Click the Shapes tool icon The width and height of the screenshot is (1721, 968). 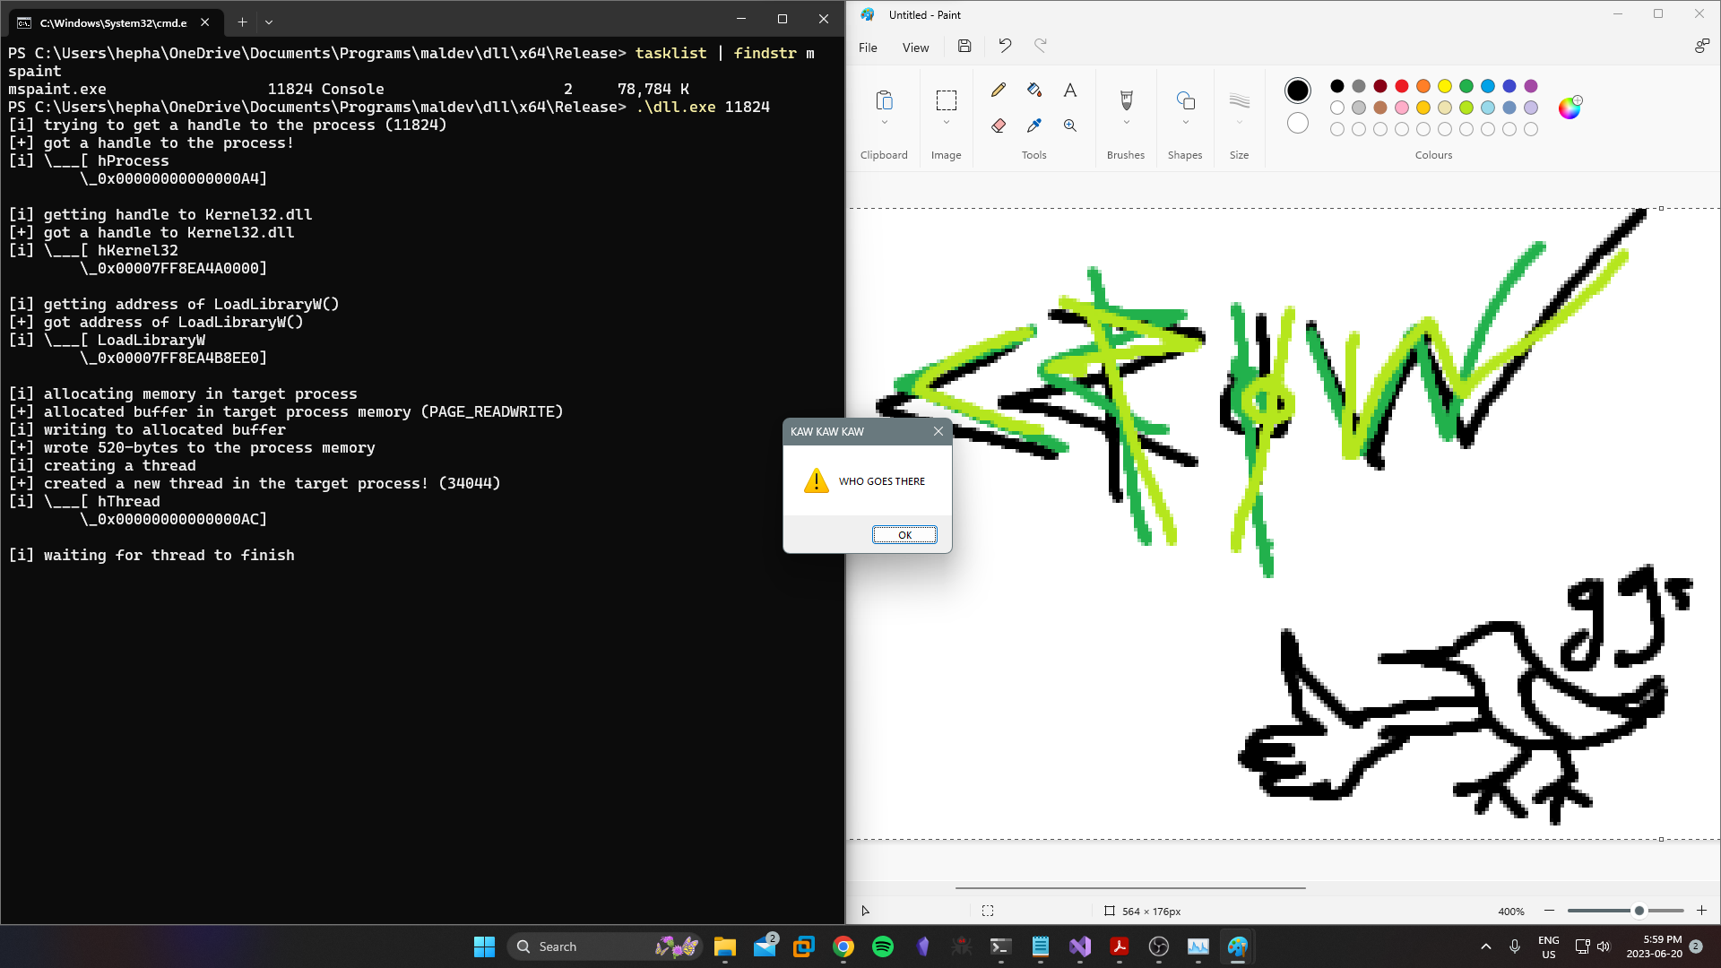pyautogui.click(x=1186, y=99)
